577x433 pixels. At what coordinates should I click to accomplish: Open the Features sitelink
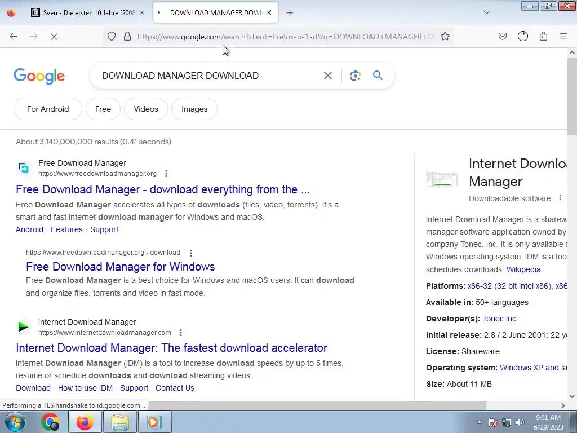[66, 229]
